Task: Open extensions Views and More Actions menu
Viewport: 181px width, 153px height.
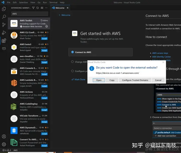Action: 46,8
